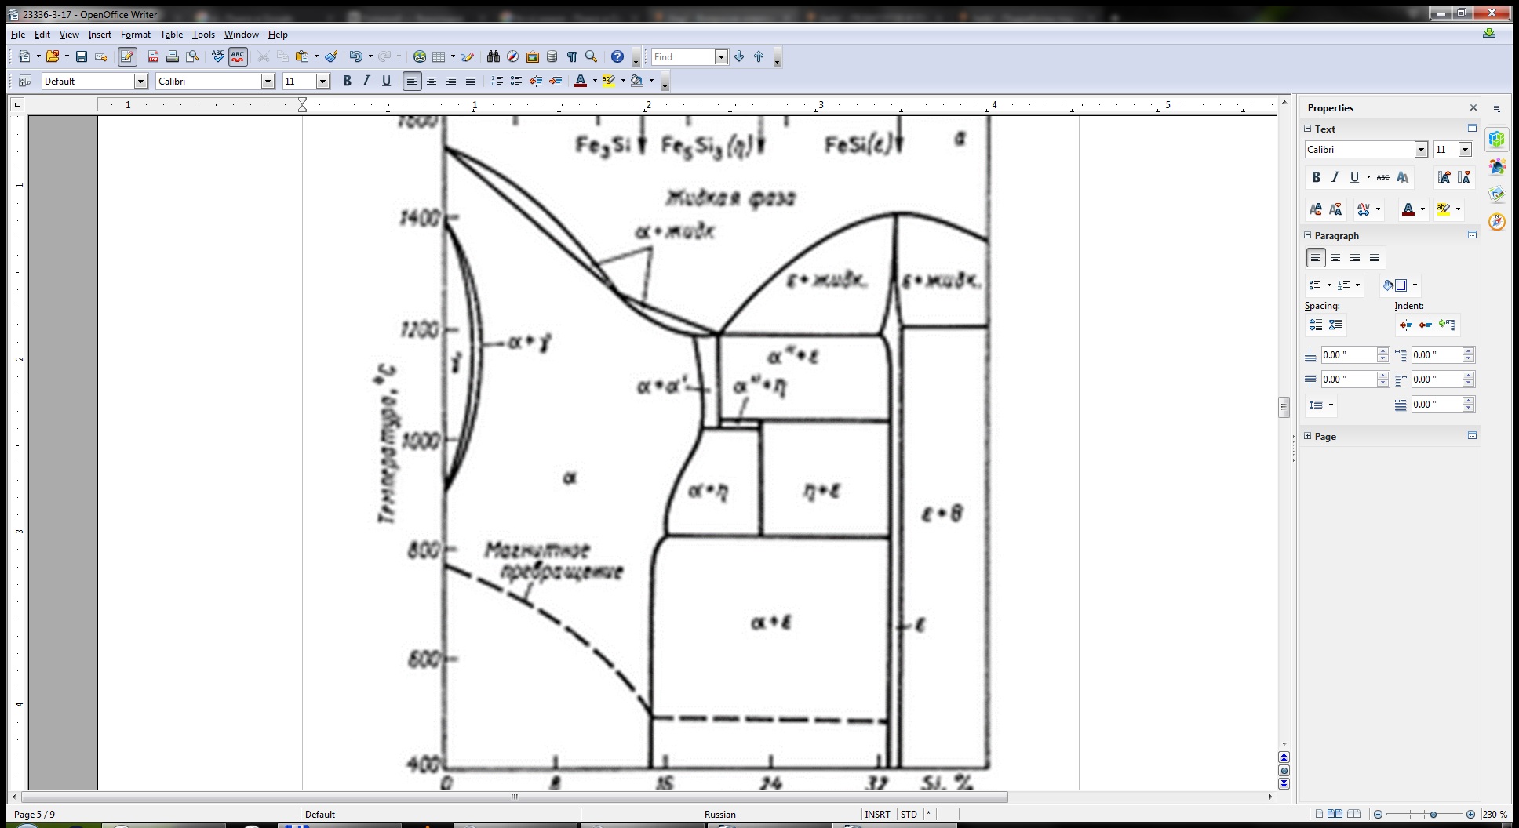Undo the last action
Image resolution: width=1519 pixels, height=828 pixels.
point(355,56)
